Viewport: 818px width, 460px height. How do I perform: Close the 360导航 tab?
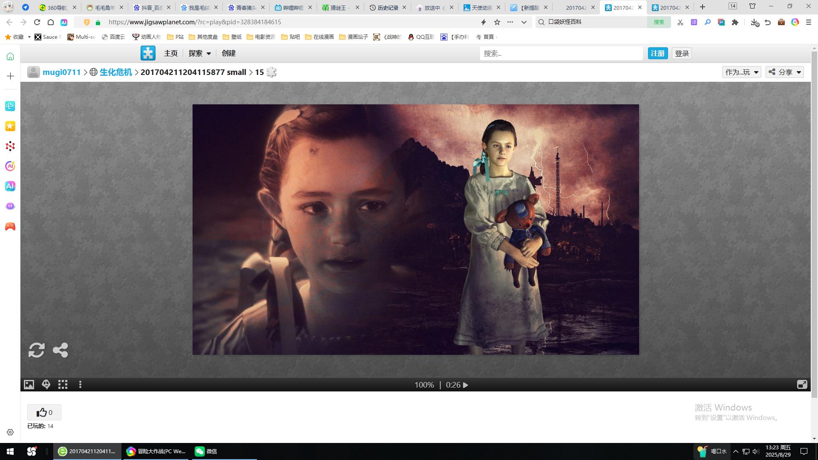coord(74,7)
